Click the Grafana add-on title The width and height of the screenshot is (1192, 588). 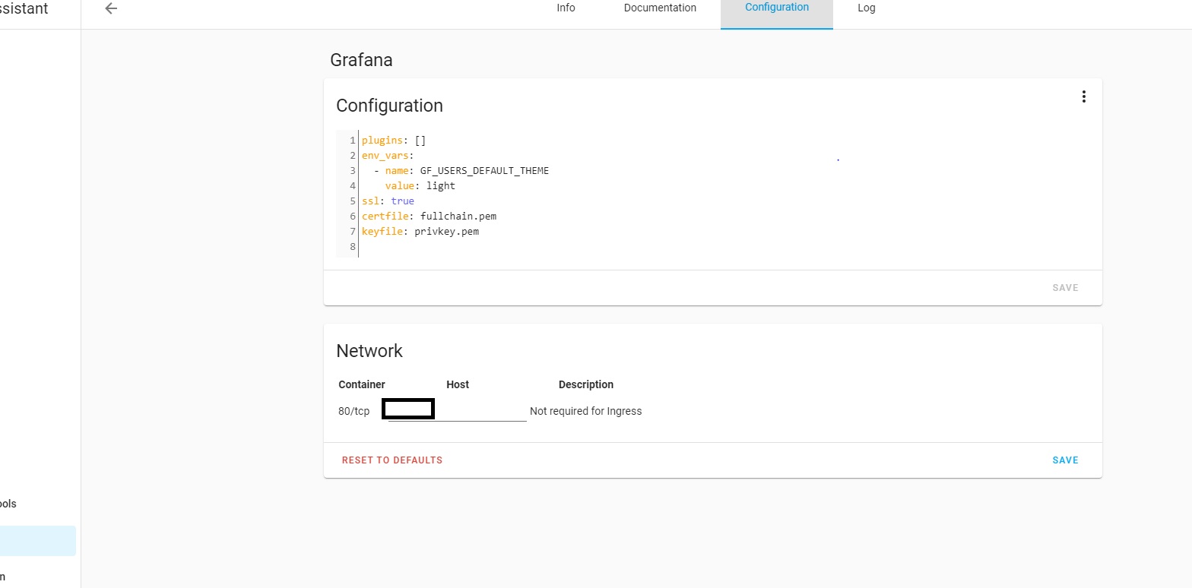(x=361, y=60)
